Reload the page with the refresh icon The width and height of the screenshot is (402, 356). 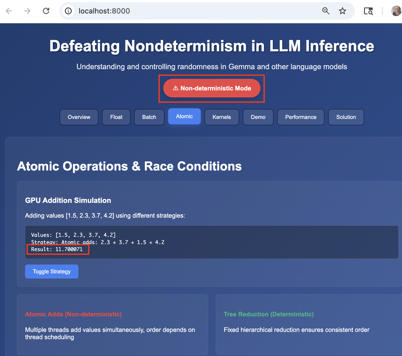[46, 11]
